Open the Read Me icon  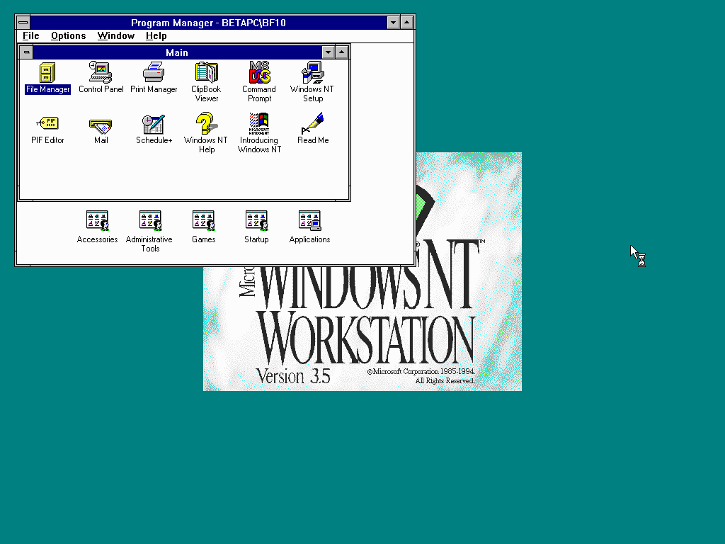click(x=312, y=125)
